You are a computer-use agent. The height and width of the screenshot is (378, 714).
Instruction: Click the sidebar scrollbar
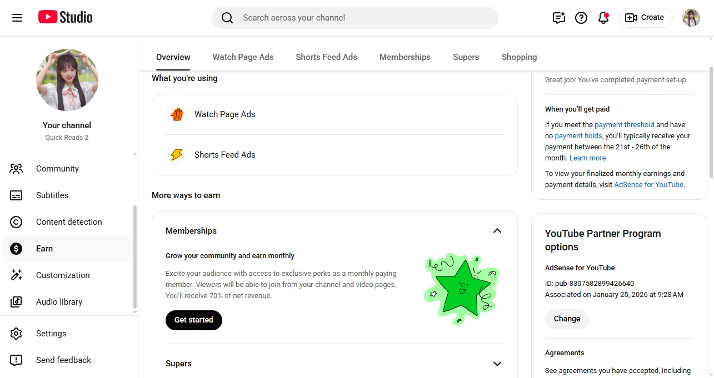[x=134, y=258]
